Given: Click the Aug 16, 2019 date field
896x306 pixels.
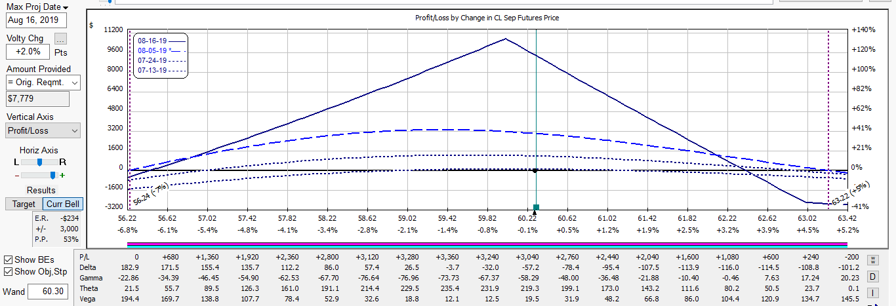Looking at the screenshot, I should coord(37,20).
